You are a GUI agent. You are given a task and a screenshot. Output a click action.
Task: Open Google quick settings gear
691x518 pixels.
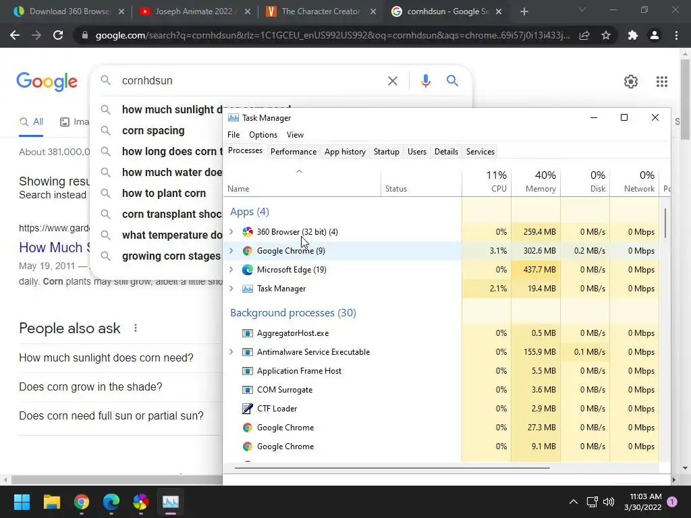click(x=631, y=82)
